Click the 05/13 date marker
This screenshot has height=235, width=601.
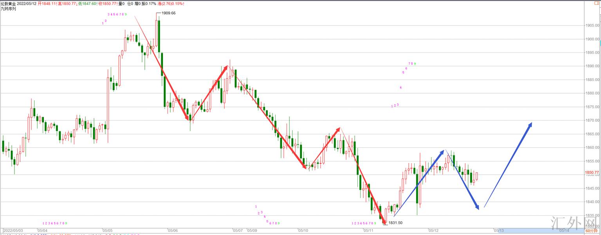498,231
